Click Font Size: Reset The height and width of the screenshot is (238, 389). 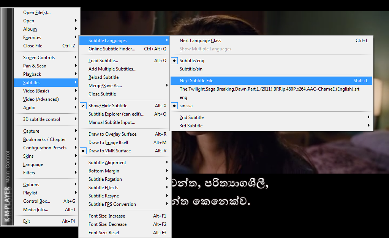click(x=125, y=233)
